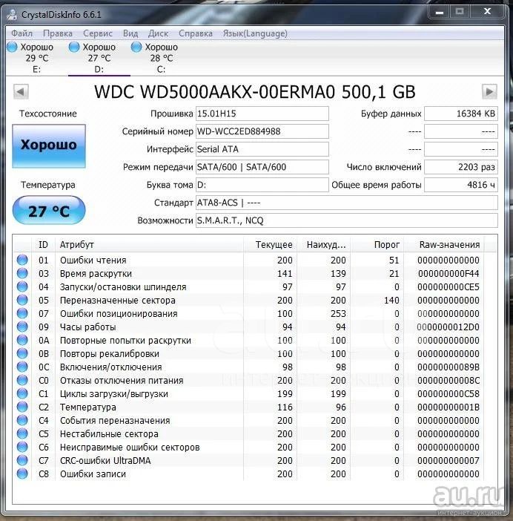Click the Буква тома field D:

click(262, 185)
